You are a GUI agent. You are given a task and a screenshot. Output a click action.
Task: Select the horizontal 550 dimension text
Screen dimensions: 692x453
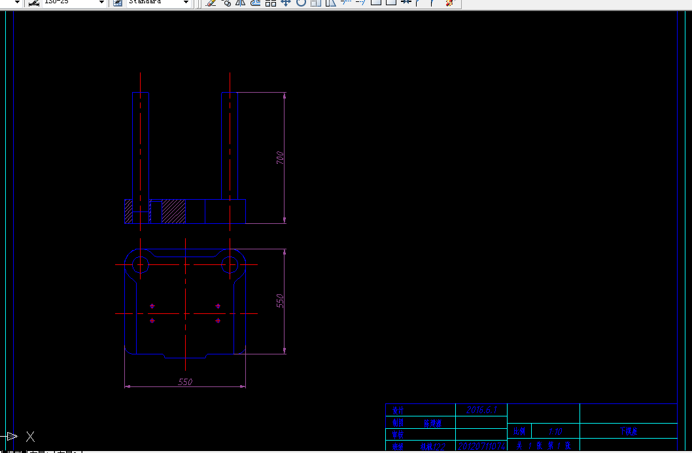tap(185, 382)
